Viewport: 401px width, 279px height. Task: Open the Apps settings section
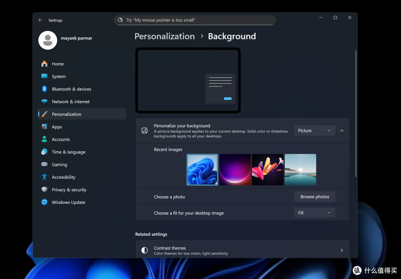pyautogui.click(x=82, y=126)
